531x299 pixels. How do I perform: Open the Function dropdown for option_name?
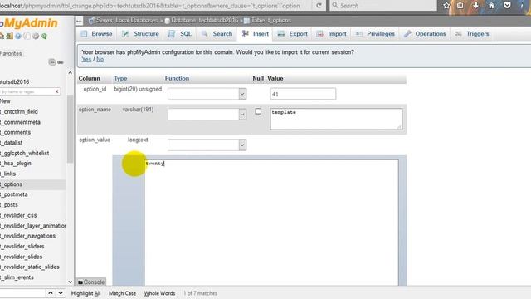click(x=207, y=115)
